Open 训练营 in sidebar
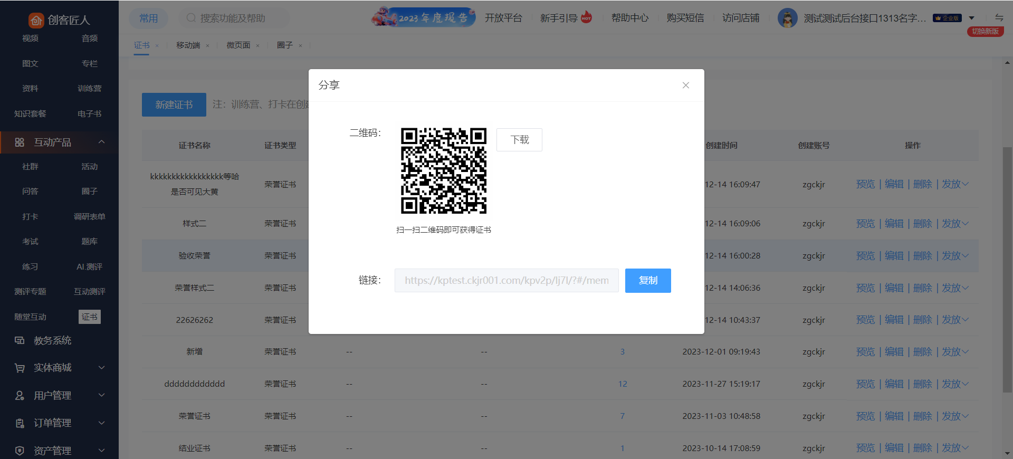Image resolution: width=1013 pixels, height=459 pixels. (x=90, y=88)
